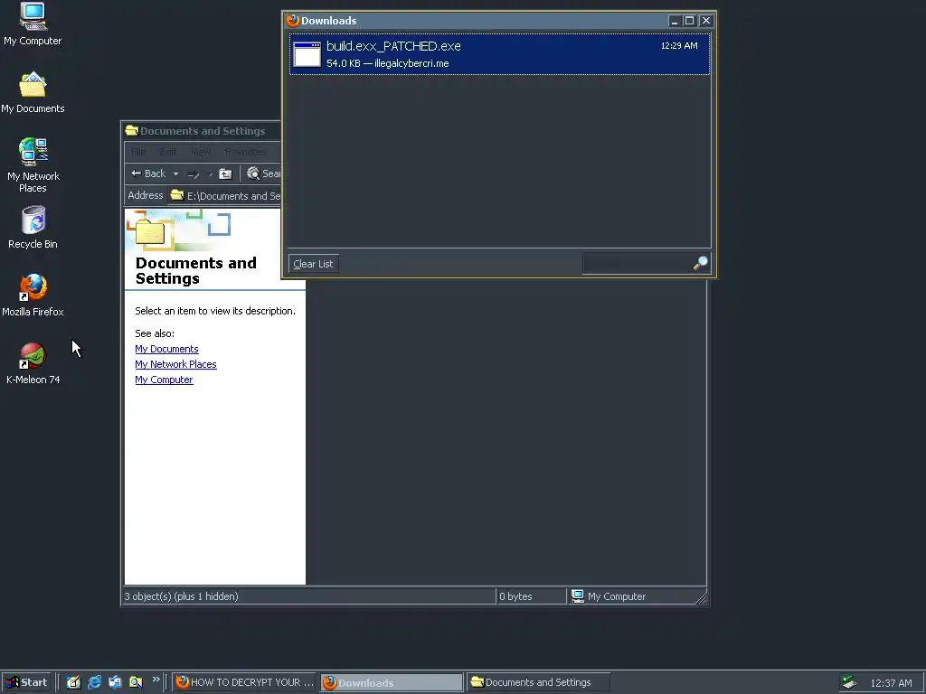The height and width of the screenshot is (694, 926).
Task: Click the Up folder icon in Explorer toolbar
Action: click(x=225, y=173)
